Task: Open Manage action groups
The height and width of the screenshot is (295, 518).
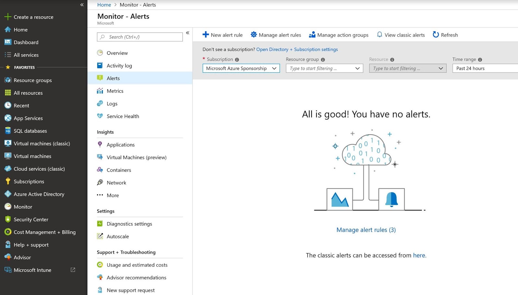Action: click(x=339, y=35)
